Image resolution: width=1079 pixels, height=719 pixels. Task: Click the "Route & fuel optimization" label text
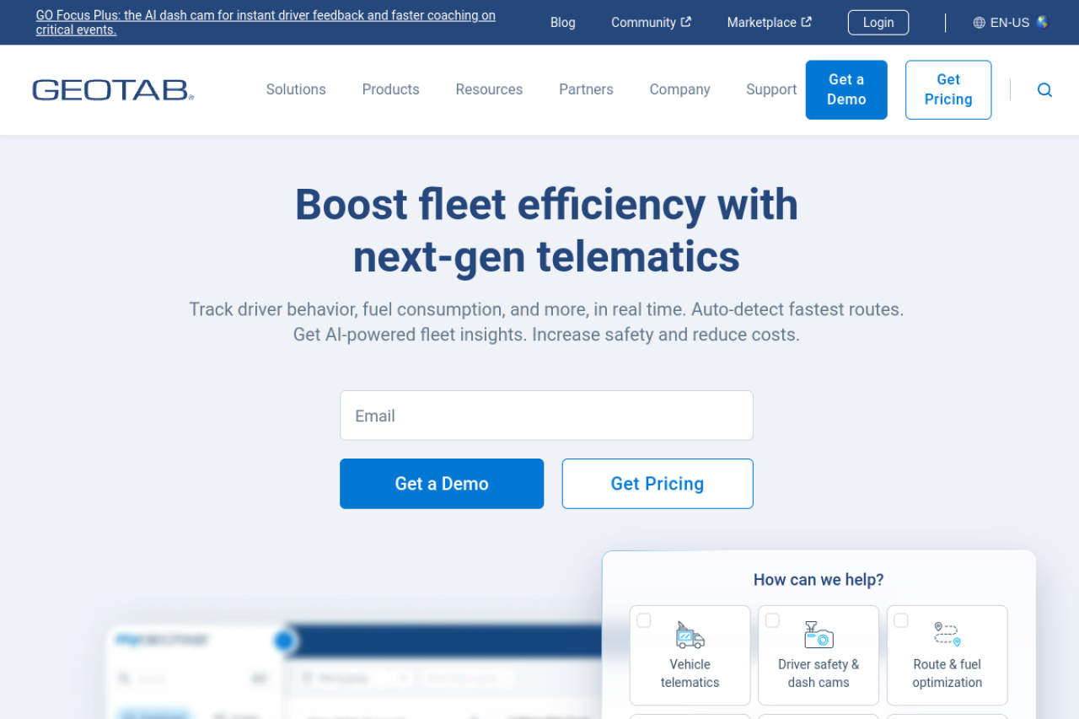point(947,673)
